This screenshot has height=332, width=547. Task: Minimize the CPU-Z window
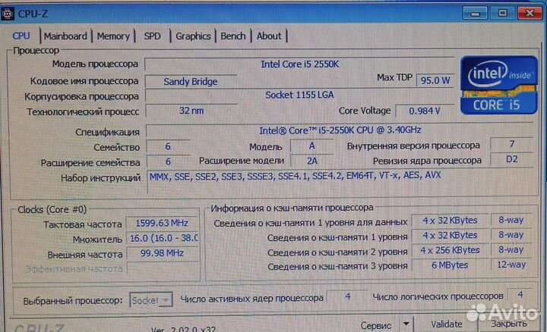pyautogui.click(x=475, y=13)
